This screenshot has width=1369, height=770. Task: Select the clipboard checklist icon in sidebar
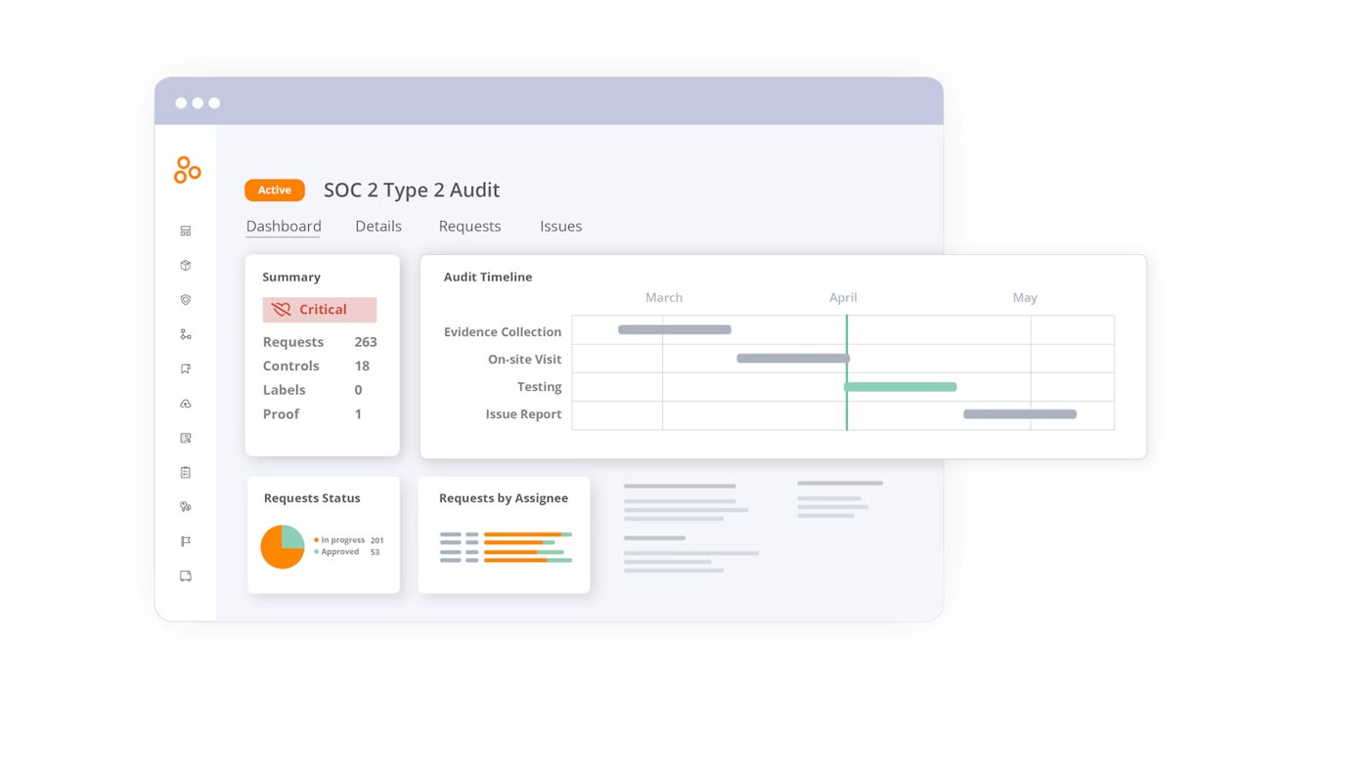186,472
